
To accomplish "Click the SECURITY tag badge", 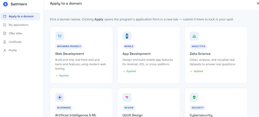I will pyautogui.click(x=197, y=108).
